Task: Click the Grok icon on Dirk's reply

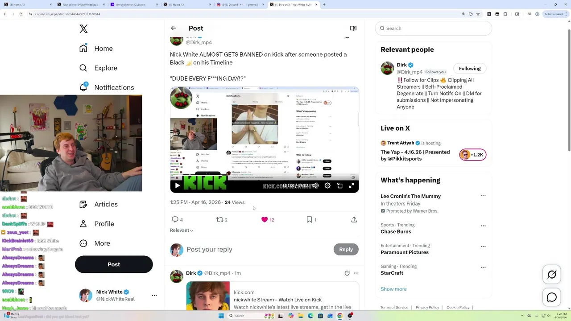Action: (347, 273)
